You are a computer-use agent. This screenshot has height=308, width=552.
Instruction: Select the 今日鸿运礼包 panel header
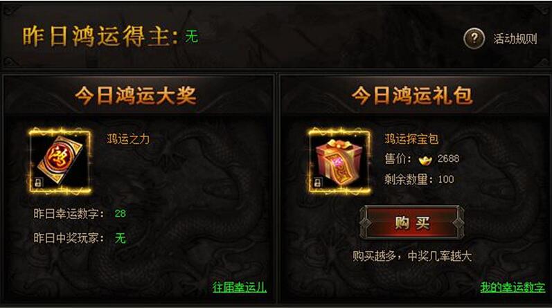[412, 96]
